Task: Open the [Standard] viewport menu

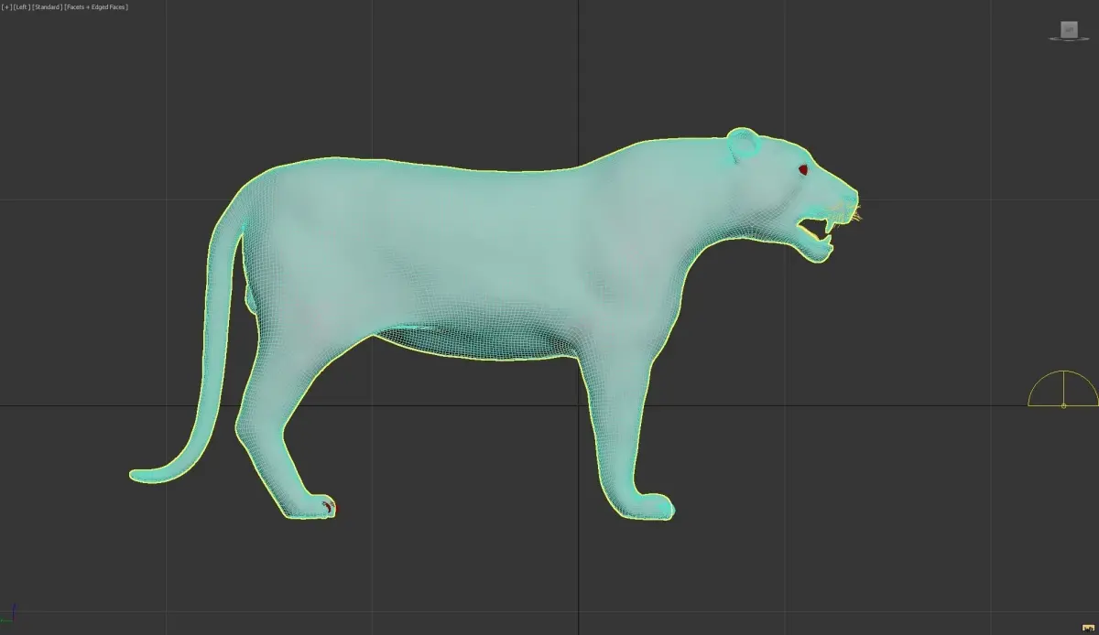Action: point(48,7)
